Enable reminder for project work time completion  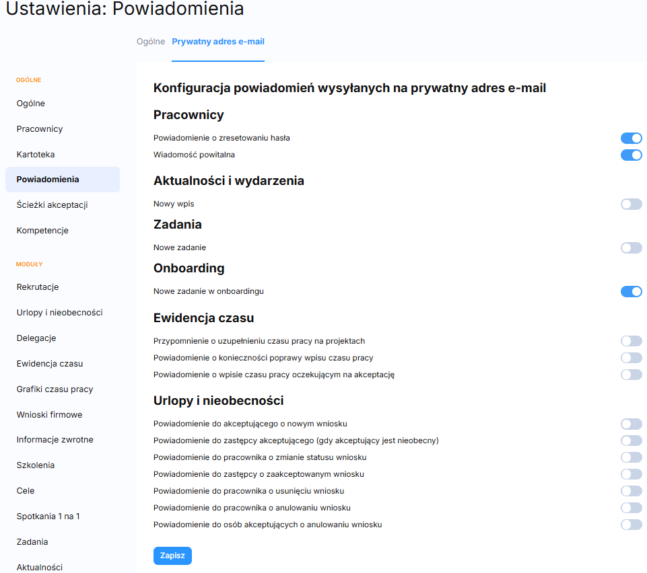click(631, 342)
